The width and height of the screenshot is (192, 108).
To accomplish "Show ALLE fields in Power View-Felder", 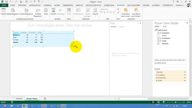I will (165, 26).
